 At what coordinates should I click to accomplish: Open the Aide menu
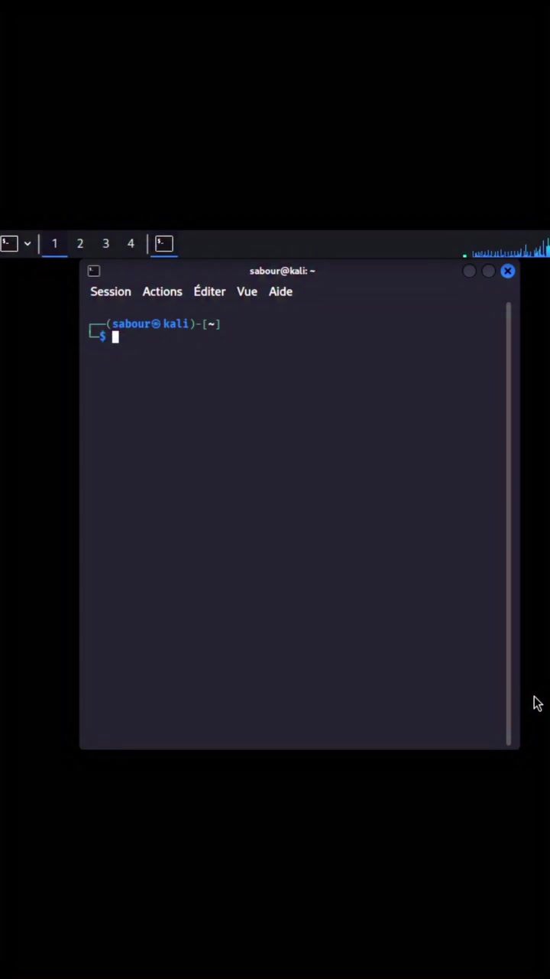[280, 291]
